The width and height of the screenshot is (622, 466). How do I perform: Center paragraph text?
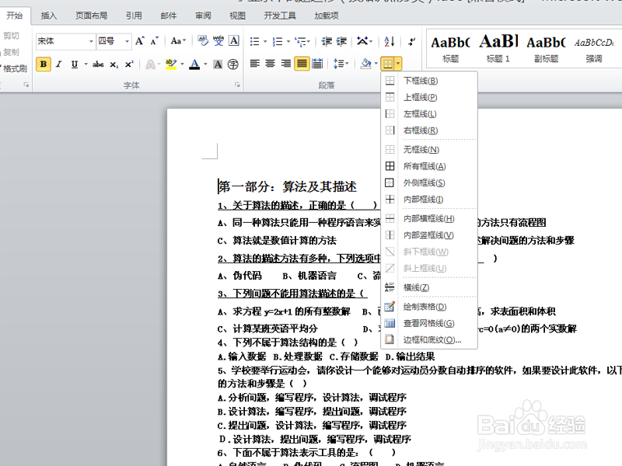coord(270,64)
